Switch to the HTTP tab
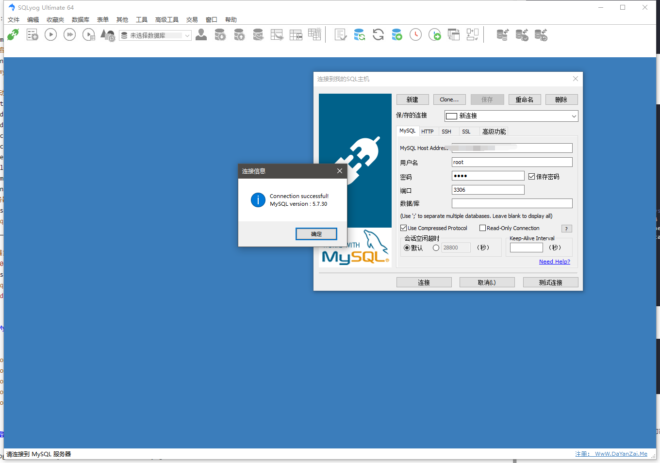The height and width of the screenshot is (463, 660). click(x=428, y=132)
